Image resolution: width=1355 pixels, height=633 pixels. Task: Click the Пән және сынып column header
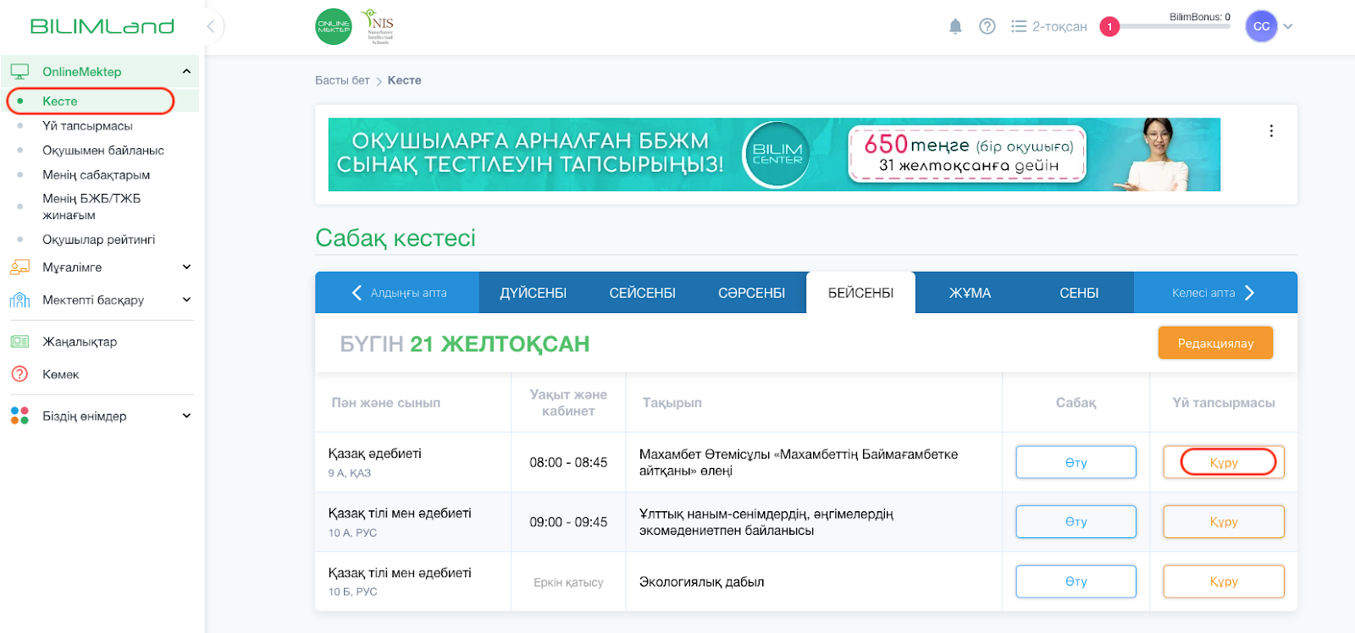point(385,403)
